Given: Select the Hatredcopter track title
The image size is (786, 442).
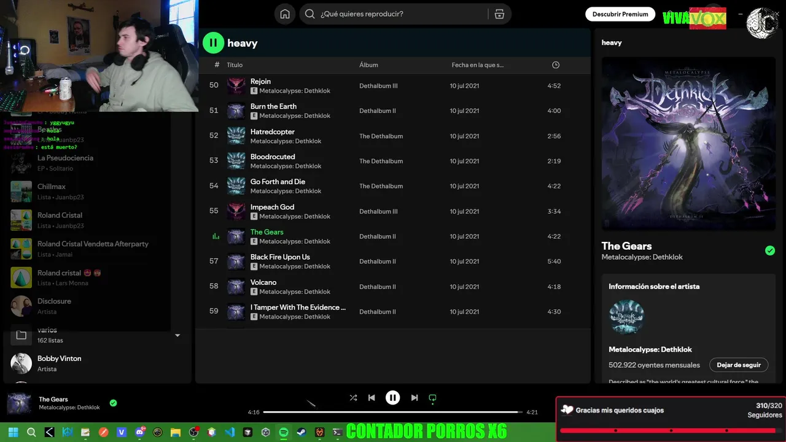Looking at the screenshot, I should click(273, 131).
